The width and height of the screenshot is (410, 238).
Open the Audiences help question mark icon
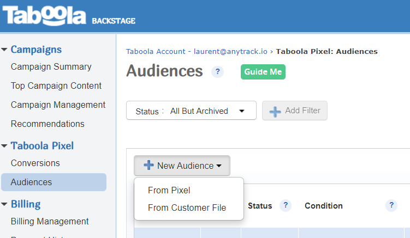pyautogui.click(x=217, y=71)
